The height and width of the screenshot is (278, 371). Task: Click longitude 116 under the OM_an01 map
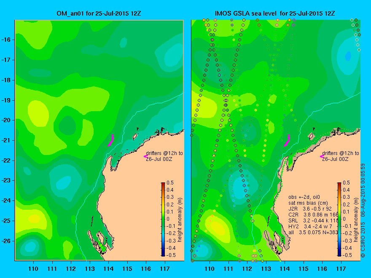tap(146, 269)
